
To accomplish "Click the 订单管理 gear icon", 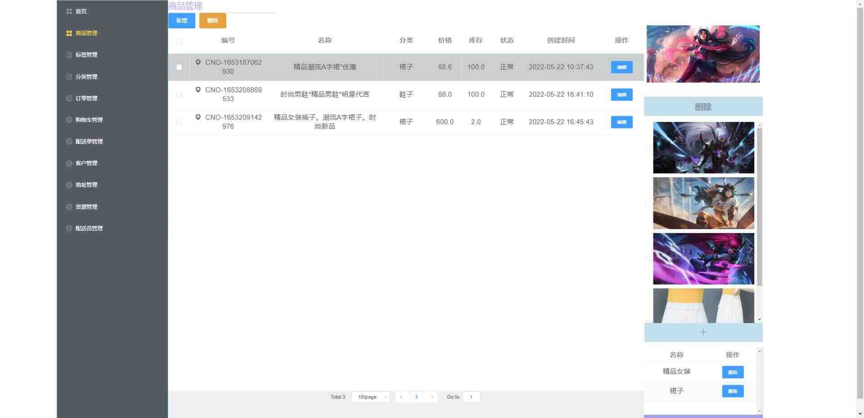I will click(x=69, y=98).
